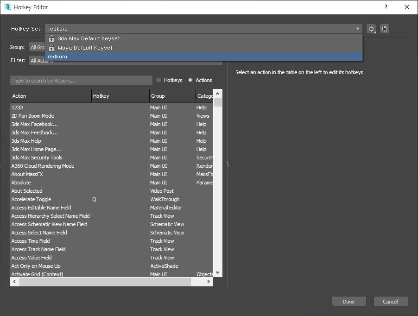Select the Act Only on Mouse Up action
The image size is (418, 316).
tap(112, 266)
